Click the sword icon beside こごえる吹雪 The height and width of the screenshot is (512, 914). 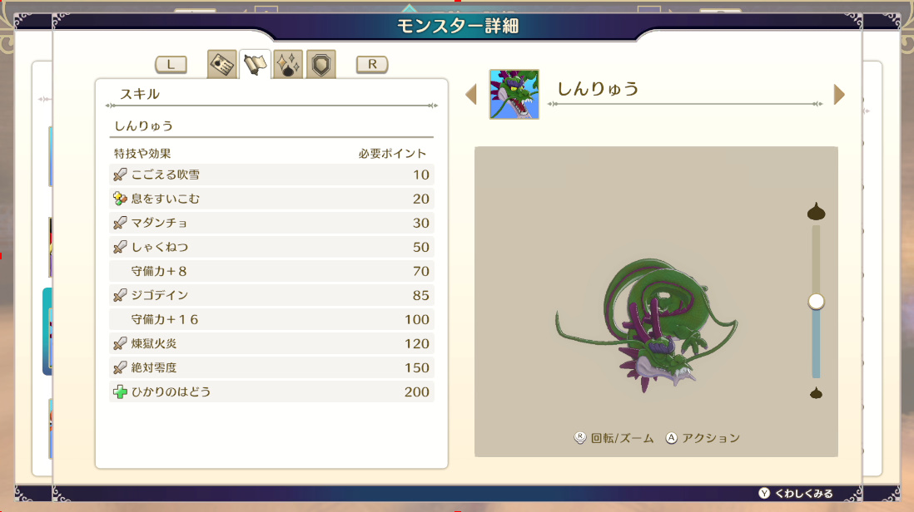pos(120,175)
